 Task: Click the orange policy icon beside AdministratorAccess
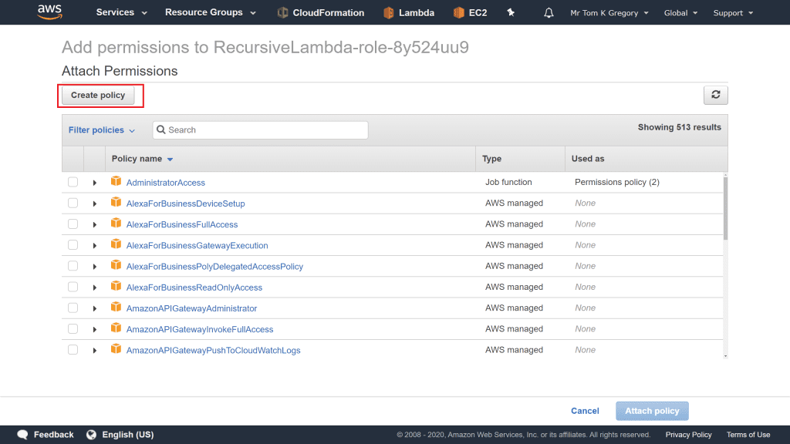point(116,182)
